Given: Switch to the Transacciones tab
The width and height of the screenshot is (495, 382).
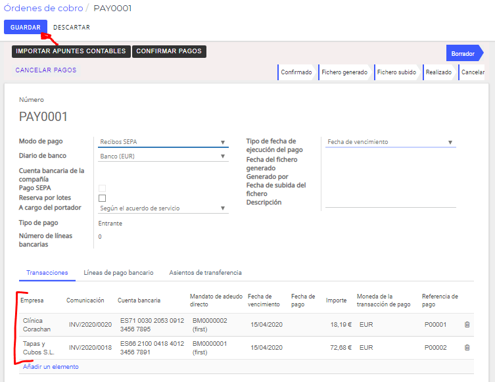Looking at the screenshot, I should pos(47,273).
